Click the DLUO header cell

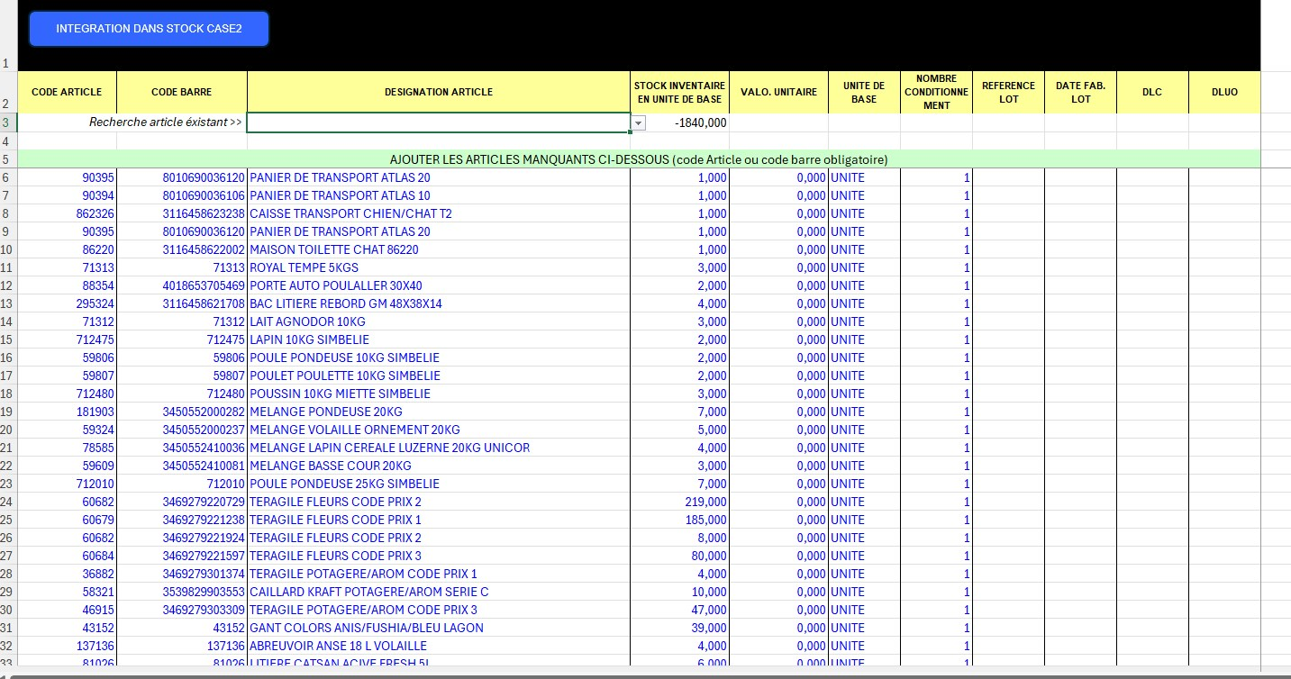(1224, 92)
